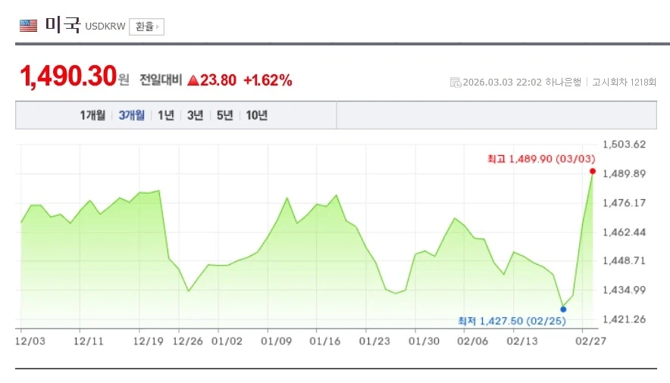Switch chart to 1년 range

(166, 116)
